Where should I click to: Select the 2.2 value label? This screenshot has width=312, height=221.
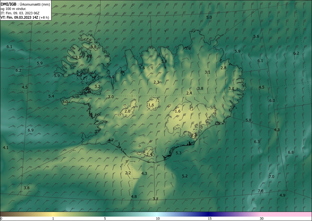[x=128, y=173]
